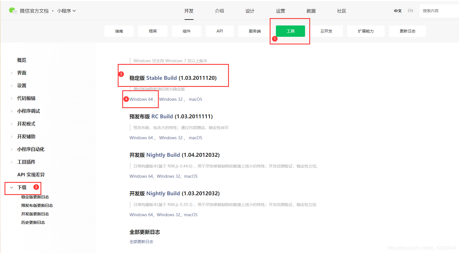
Task: Switch language to 中文
Action: pos(398,11)
